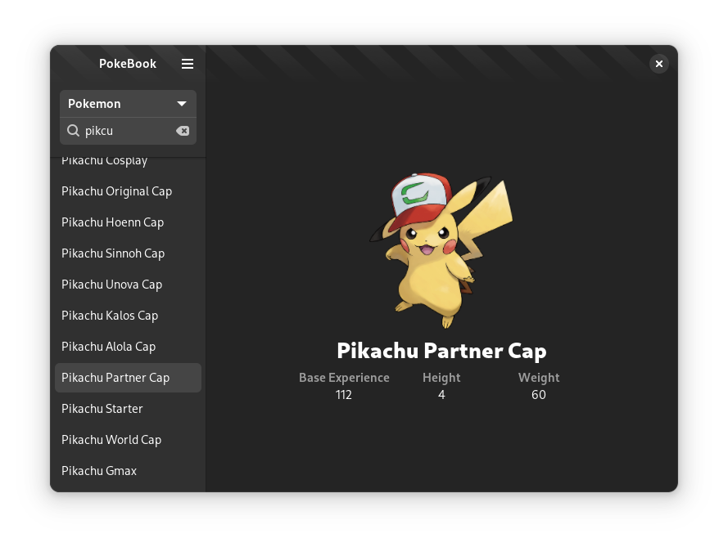728x547 pixels.
Task: Select Pikachu Sinnoh Cap in list
Action: 128,253
